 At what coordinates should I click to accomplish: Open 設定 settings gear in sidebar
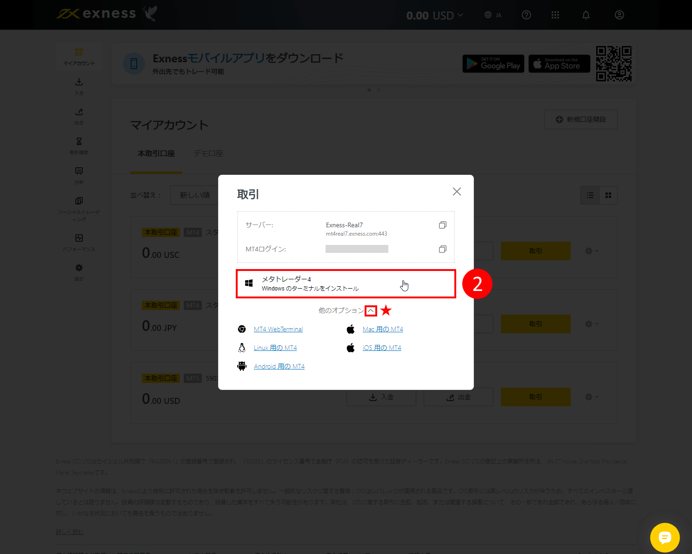pos(79,268)
